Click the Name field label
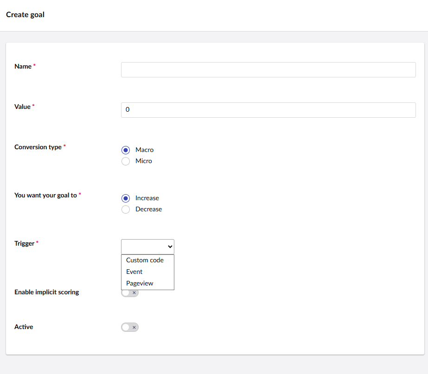Screen dimensions: 428x374 (23, 67)
